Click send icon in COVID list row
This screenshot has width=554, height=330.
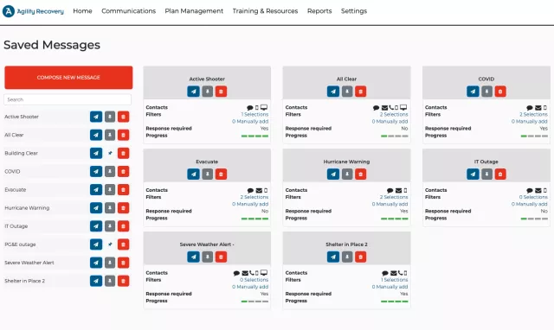coord(96,172)
